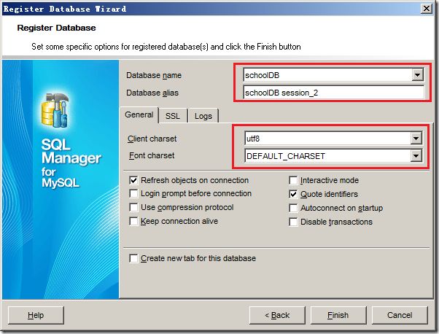Enable Autoconnect on startup

pyautogui.click(x=293, y=208)
